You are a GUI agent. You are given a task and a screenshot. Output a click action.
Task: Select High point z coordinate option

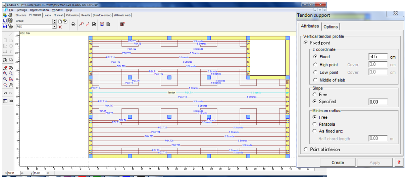[315, 65]
